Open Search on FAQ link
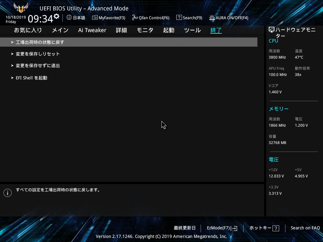Screen dimensions: 323x242 (x=305, y=228)
